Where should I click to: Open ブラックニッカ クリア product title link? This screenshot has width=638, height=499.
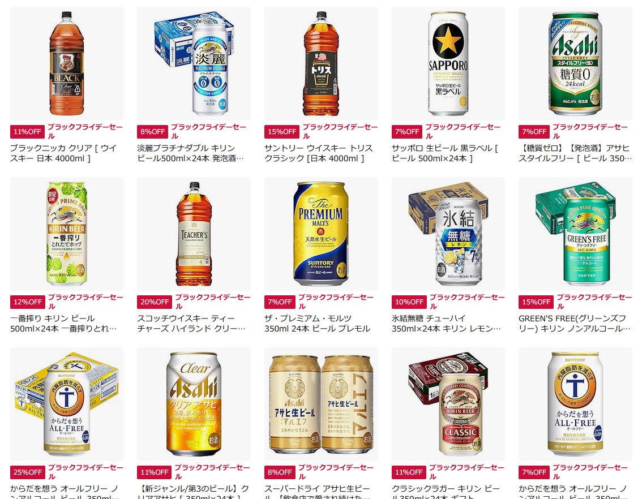click(x=63, y=153)
